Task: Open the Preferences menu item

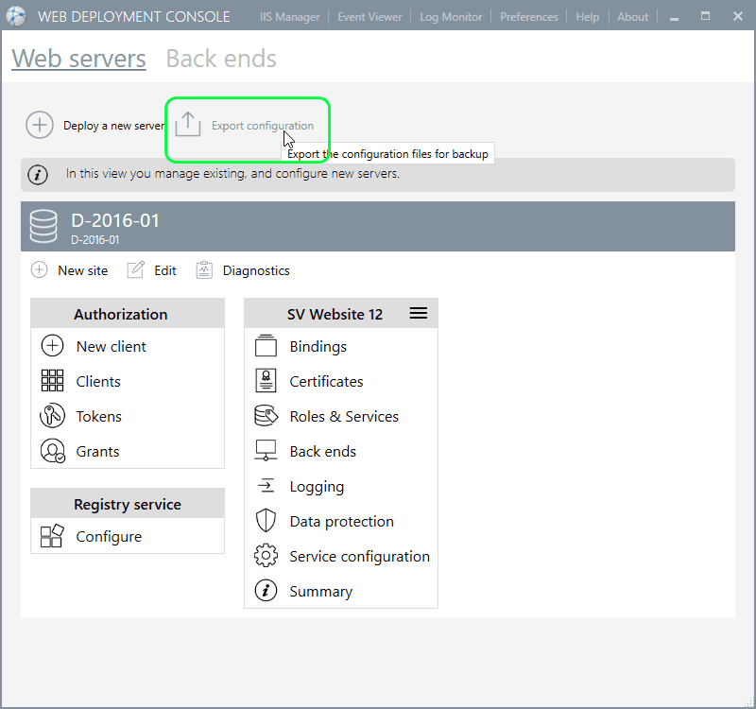Action: click(528, 17)
